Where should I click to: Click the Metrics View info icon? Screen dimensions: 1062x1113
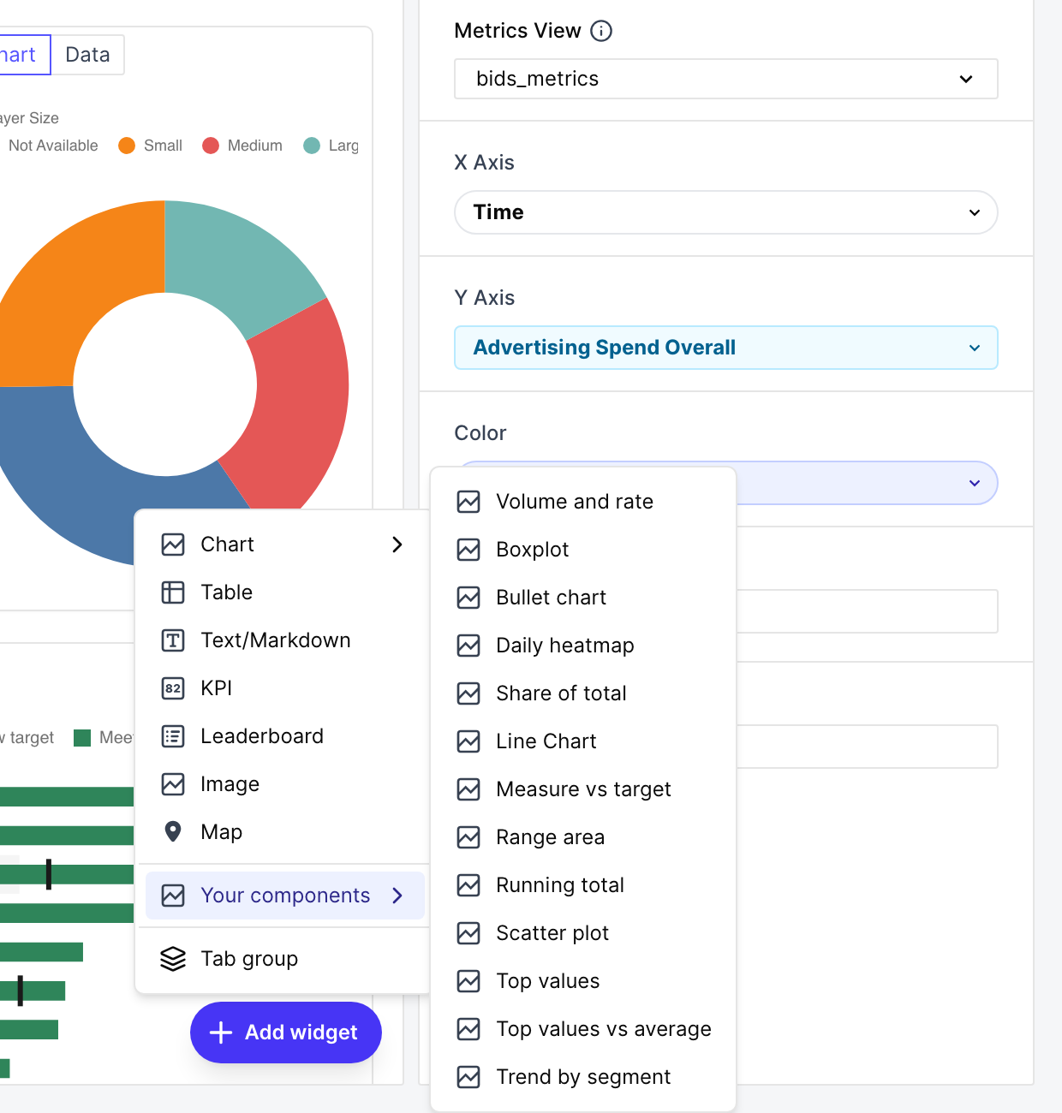click(602, 31)
